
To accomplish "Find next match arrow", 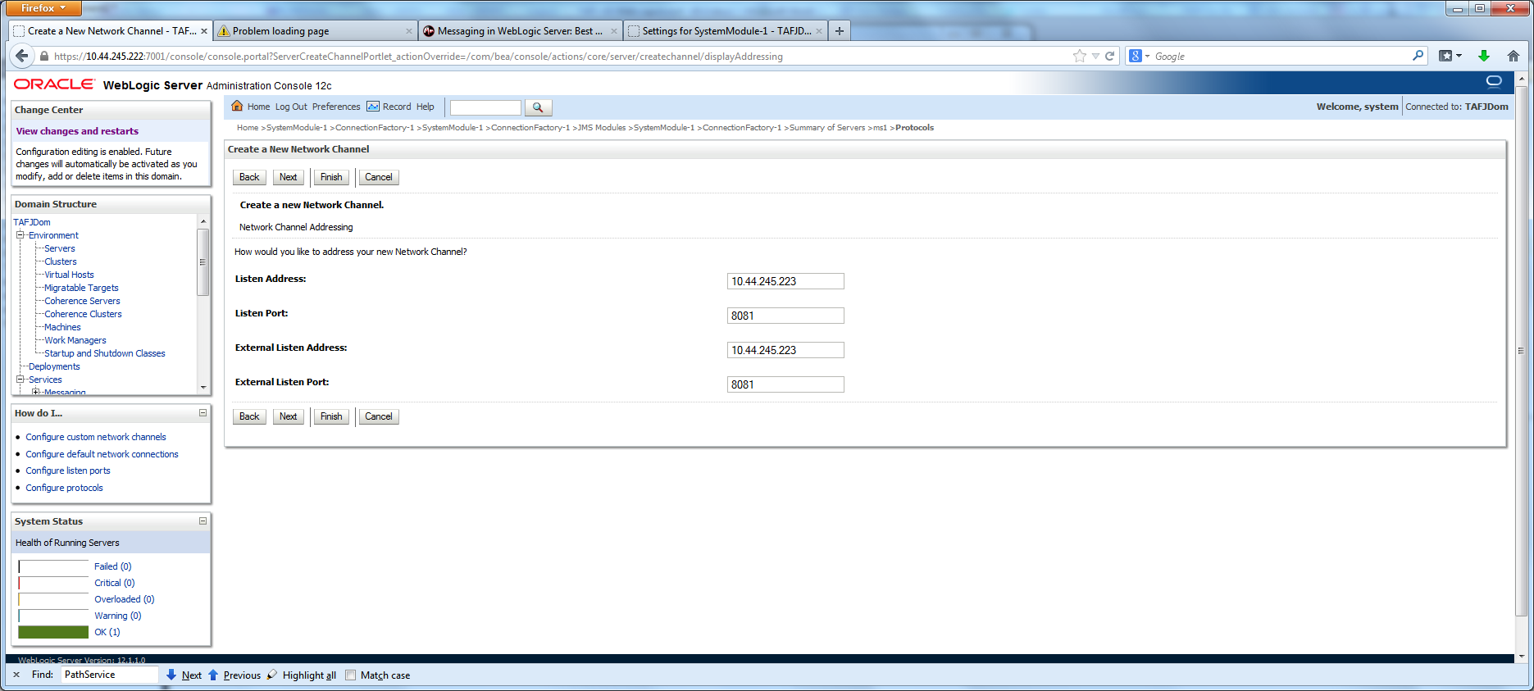I will [171, 675].
